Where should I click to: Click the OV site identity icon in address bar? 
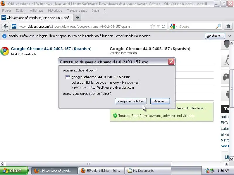click(x=14, y=26)
